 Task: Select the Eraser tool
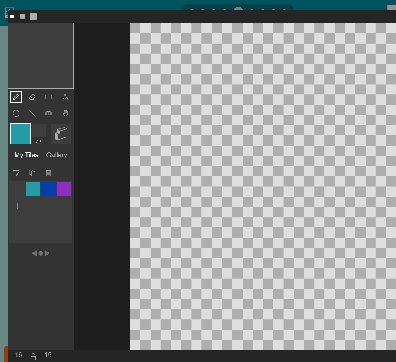pos(32,97)
